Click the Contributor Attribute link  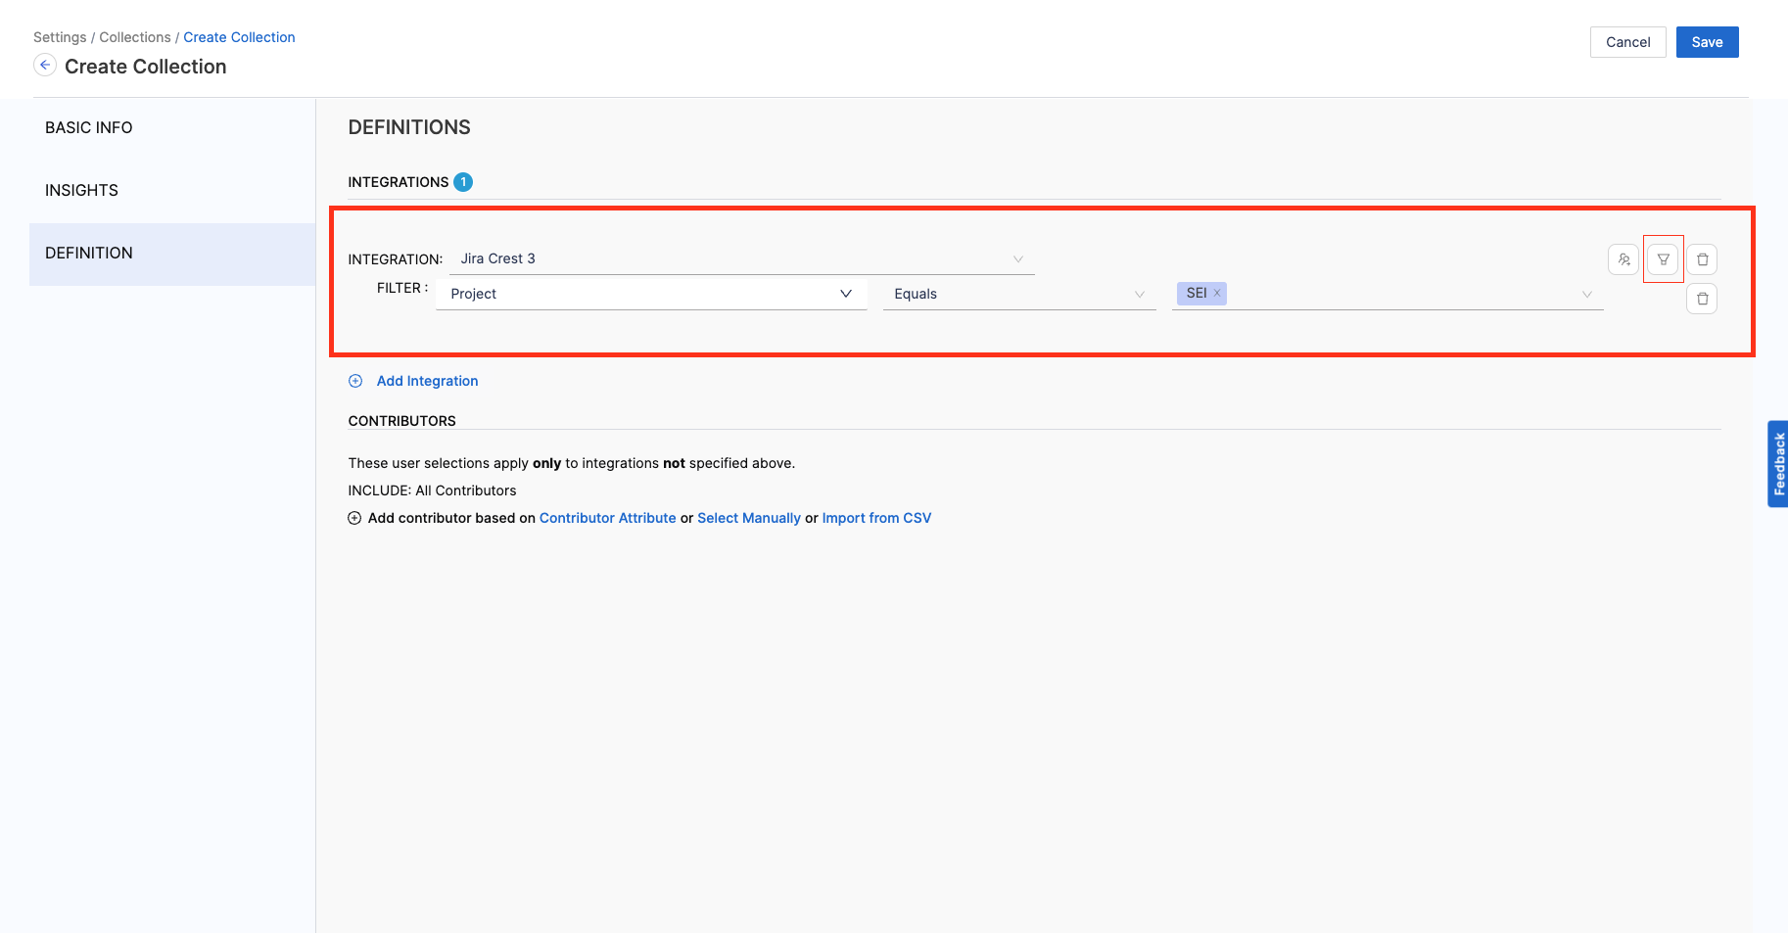pos(607,518)
